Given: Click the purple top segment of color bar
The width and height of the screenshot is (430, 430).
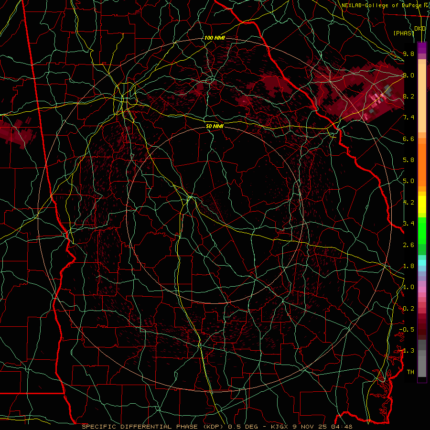Looking at the screenshot, I should pyautogui.click(x=422, y=48).
